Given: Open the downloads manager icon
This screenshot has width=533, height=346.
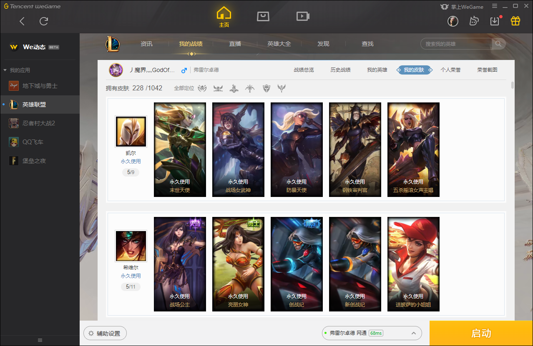Looking at the screenshot, I should click(495, 21).
